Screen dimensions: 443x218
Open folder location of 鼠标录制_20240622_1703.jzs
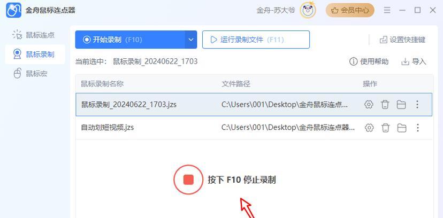(401, 105)
